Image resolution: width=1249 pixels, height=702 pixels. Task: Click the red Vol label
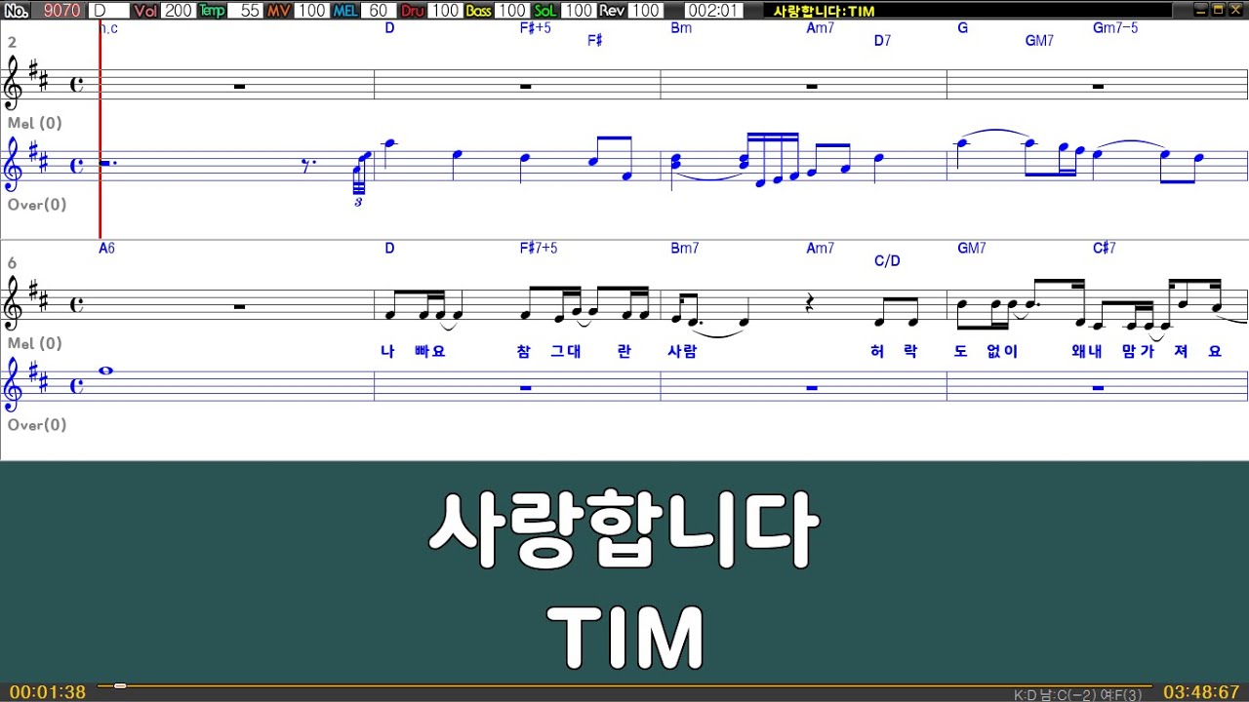coord(145,11)
